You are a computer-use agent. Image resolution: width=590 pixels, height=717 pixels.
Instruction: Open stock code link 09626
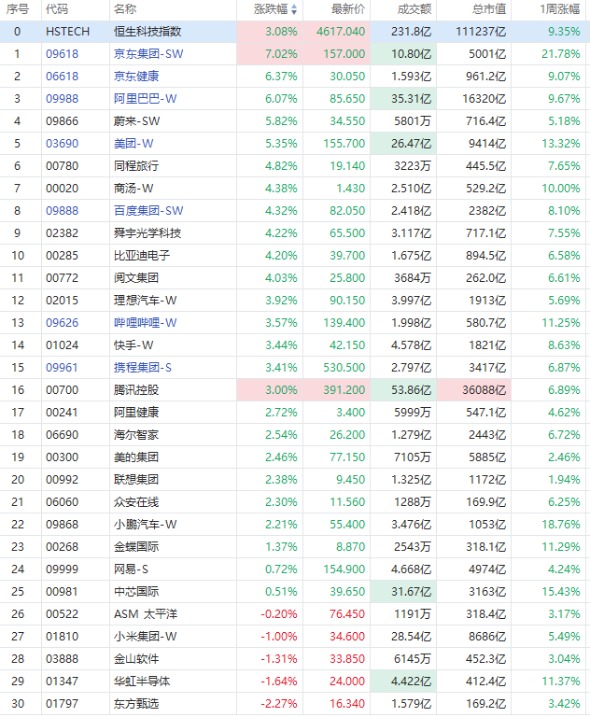(x=63, y=323)
